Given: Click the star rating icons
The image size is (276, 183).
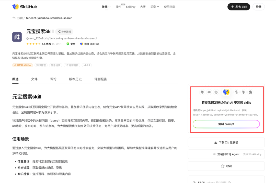Looking at the screenshot, I should click(33, 44).
